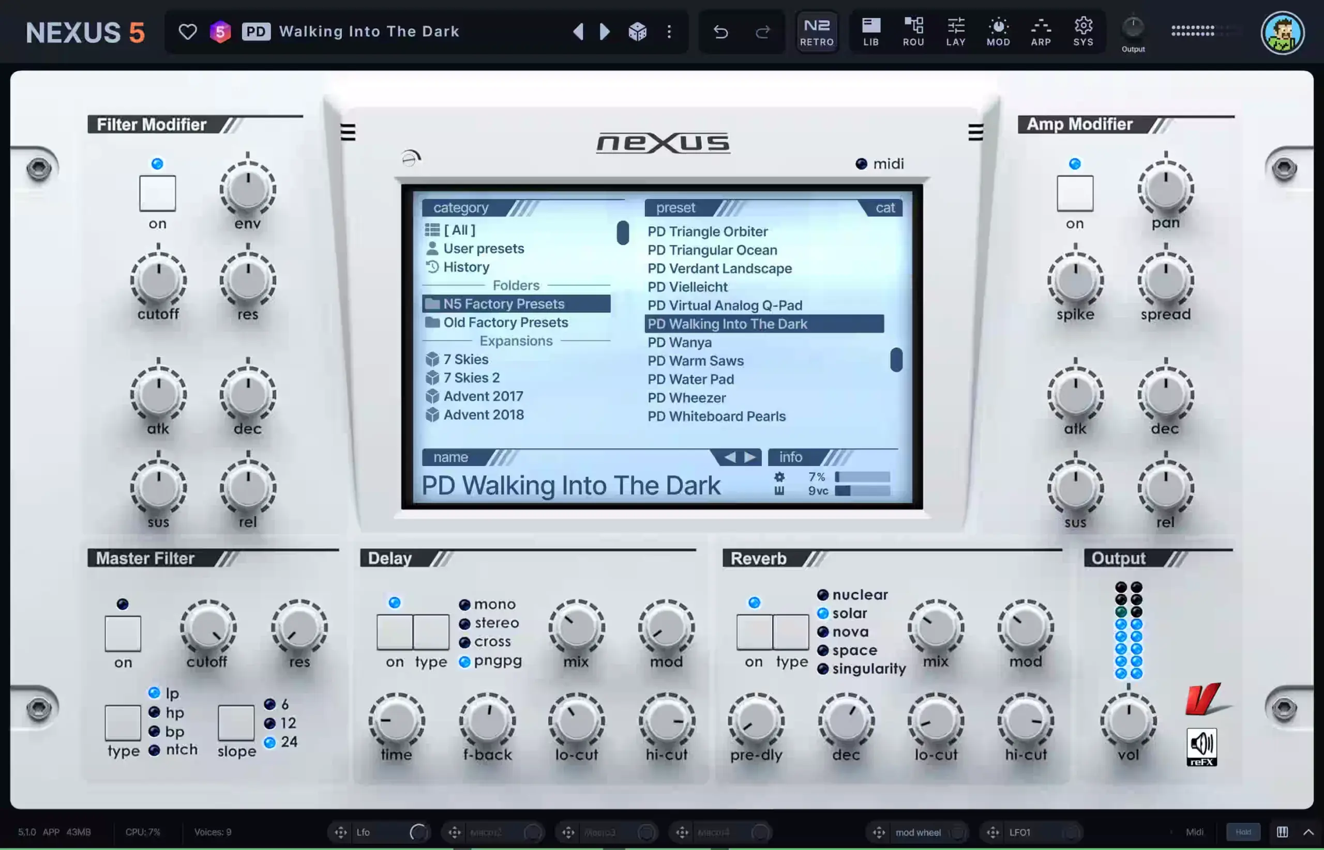Open the Arpeggiator via ARP icon
Screen dimensions: 1324x850
tap(1041, 32)
